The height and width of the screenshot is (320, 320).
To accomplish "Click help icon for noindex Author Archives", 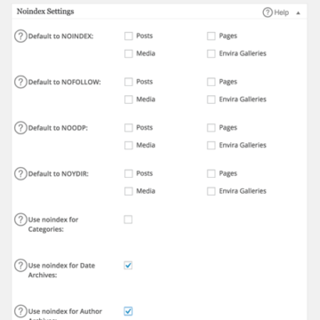I will pyautogui.click(x=20, y=311).
